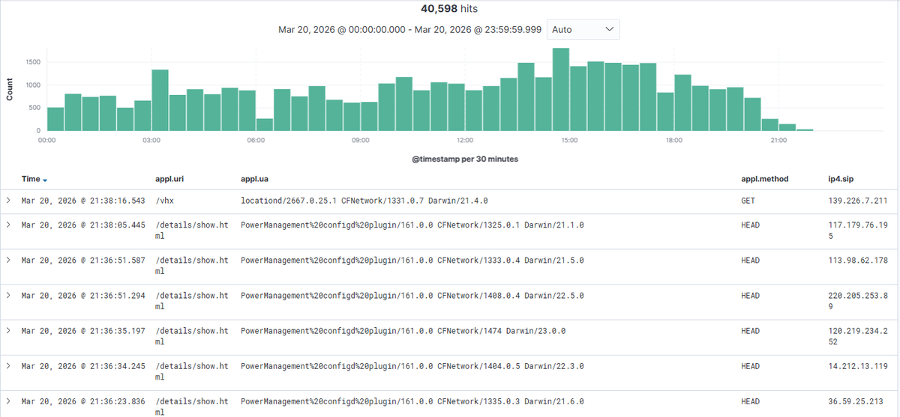900x417 pixels.
Task: Expand the row at 21:38:05.445
Action: pos(8,225)
